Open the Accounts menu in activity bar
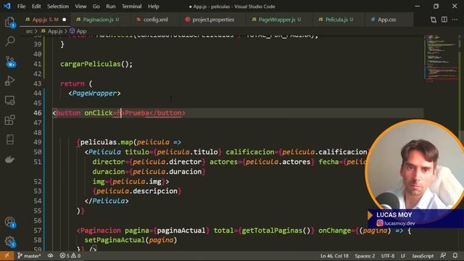This screenshot has height=261, width=464. point(10,222)
